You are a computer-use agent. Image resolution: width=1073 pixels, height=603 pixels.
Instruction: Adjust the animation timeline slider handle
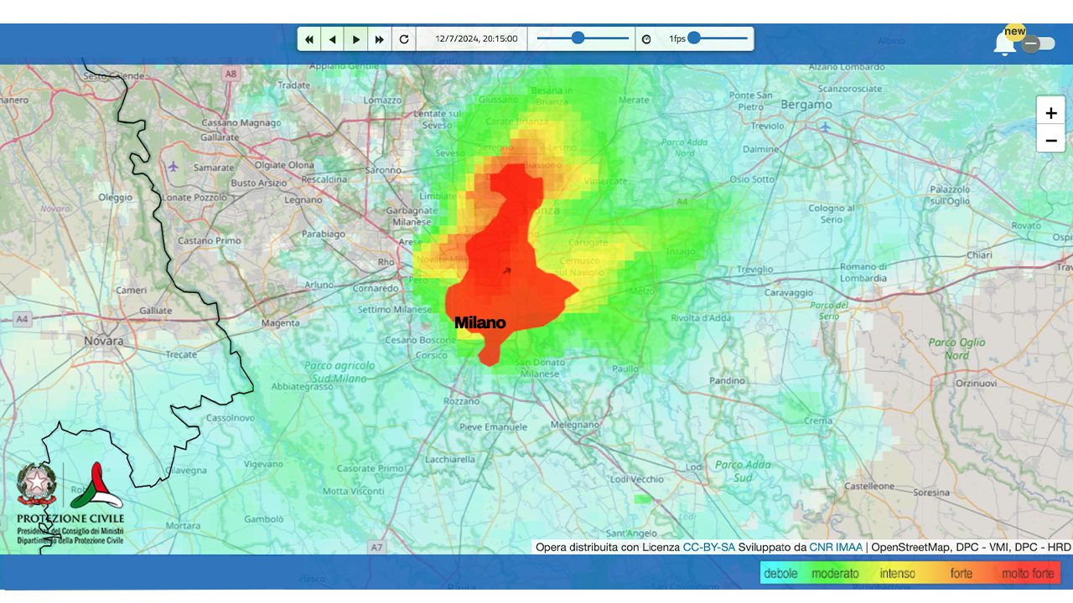(578, 38)
